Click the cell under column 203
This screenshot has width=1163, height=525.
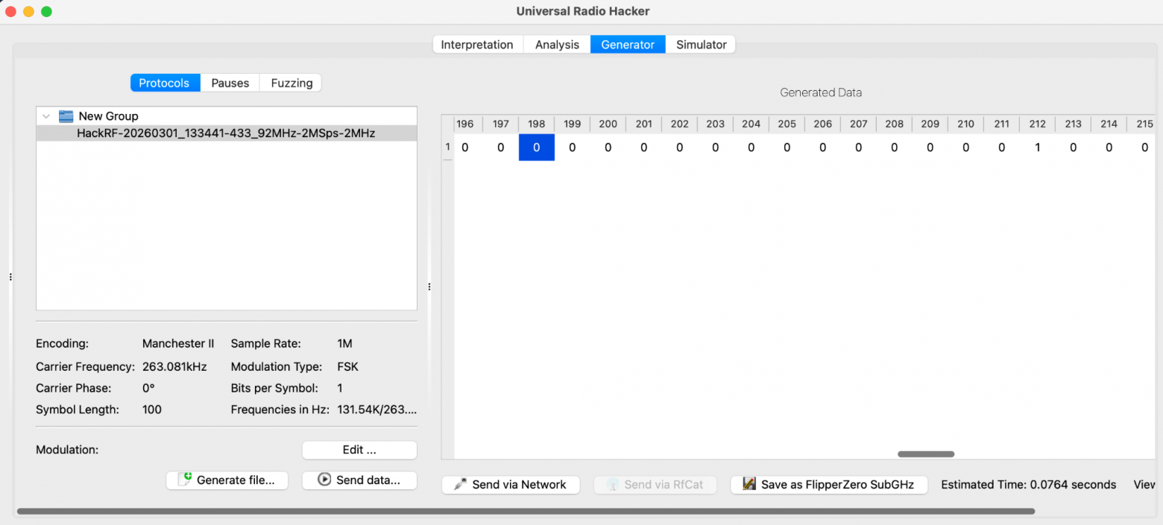(x=716, y=147)
